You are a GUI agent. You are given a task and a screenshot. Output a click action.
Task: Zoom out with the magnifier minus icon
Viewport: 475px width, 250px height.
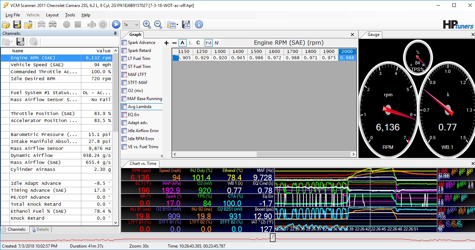point(158,24)
